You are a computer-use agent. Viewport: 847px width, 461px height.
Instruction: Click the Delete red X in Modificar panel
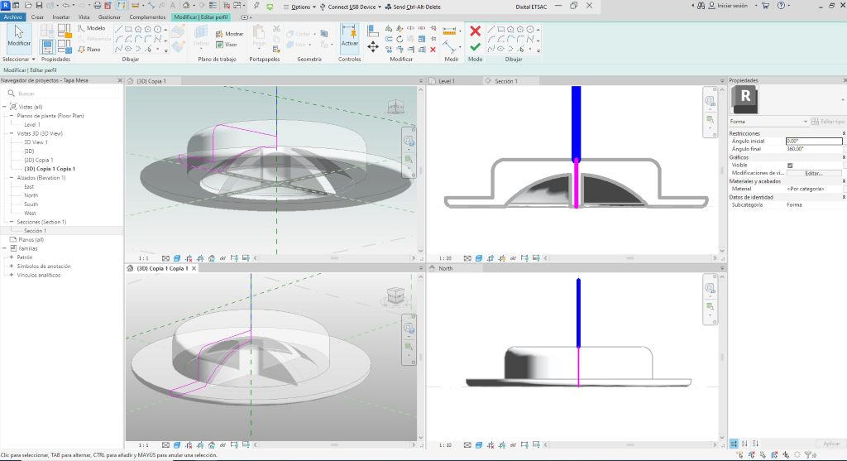coord(433,49)
